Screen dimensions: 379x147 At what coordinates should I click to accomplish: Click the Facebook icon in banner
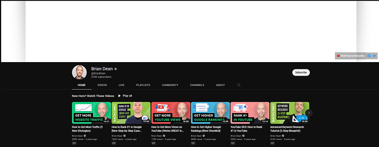(x=369, y=56)
